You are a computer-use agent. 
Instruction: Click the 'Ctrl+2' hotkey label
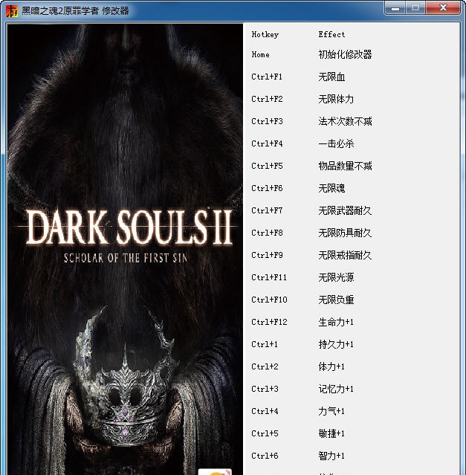[x=265, y=366]
